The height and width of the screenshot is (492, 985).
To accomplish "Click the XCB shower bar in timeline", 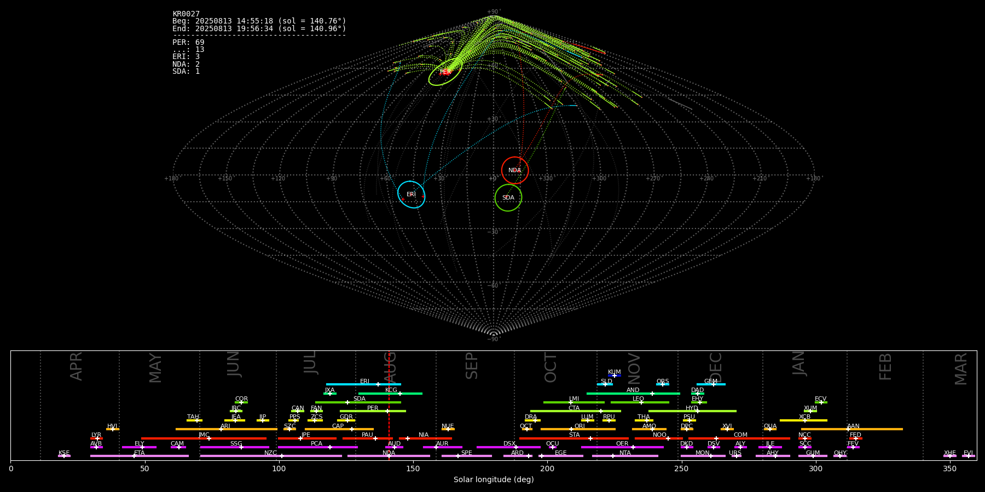I will pyautogui.click(x=803, y=420).
